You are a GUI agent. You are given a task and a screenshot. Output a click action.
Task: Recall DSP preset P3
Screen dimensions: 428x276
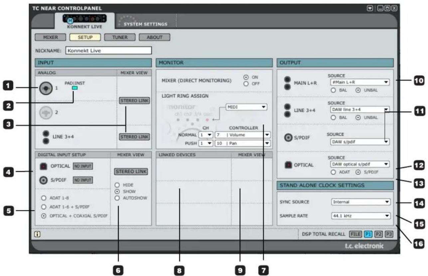click(389, 234)
